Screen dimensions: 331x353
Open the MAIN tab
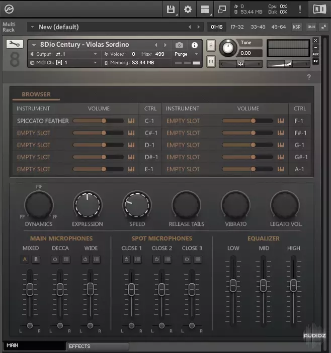click(34, 345)
